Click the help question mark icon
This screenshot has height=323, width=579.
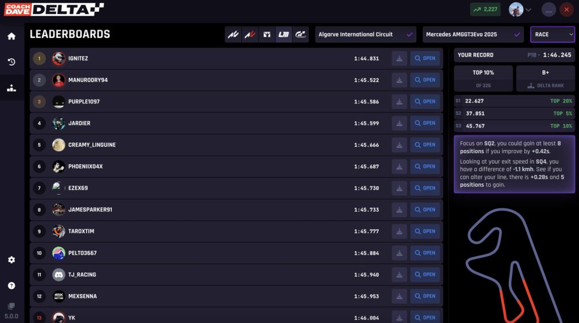(x=11, y=286)
